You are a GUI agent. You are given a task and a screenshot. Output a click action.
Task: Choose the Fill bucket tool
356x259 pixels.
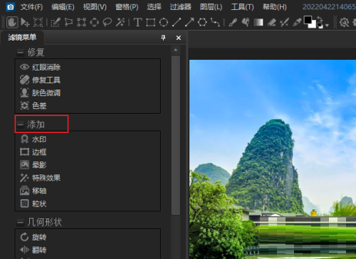coord(246,22)
